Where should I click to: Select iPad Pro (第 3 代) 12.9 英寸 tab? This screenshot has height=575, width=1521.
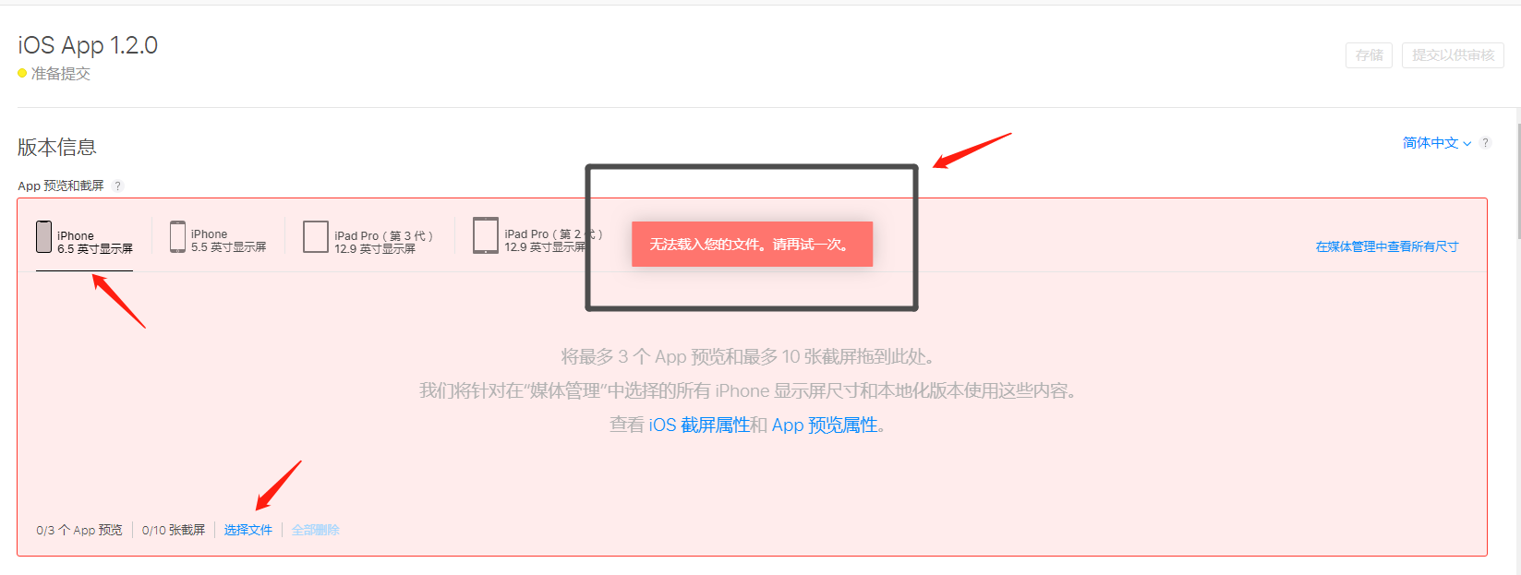click(x=368, y=242)
